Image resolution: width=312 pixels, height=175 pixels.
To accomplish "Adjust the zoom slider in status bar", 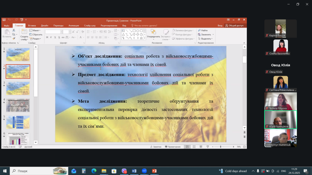I will coord(221,147).
